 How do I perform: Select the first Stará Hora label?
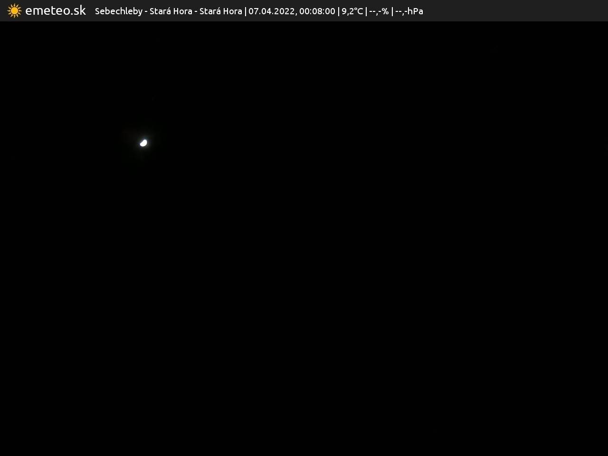[x=171, y=11]
